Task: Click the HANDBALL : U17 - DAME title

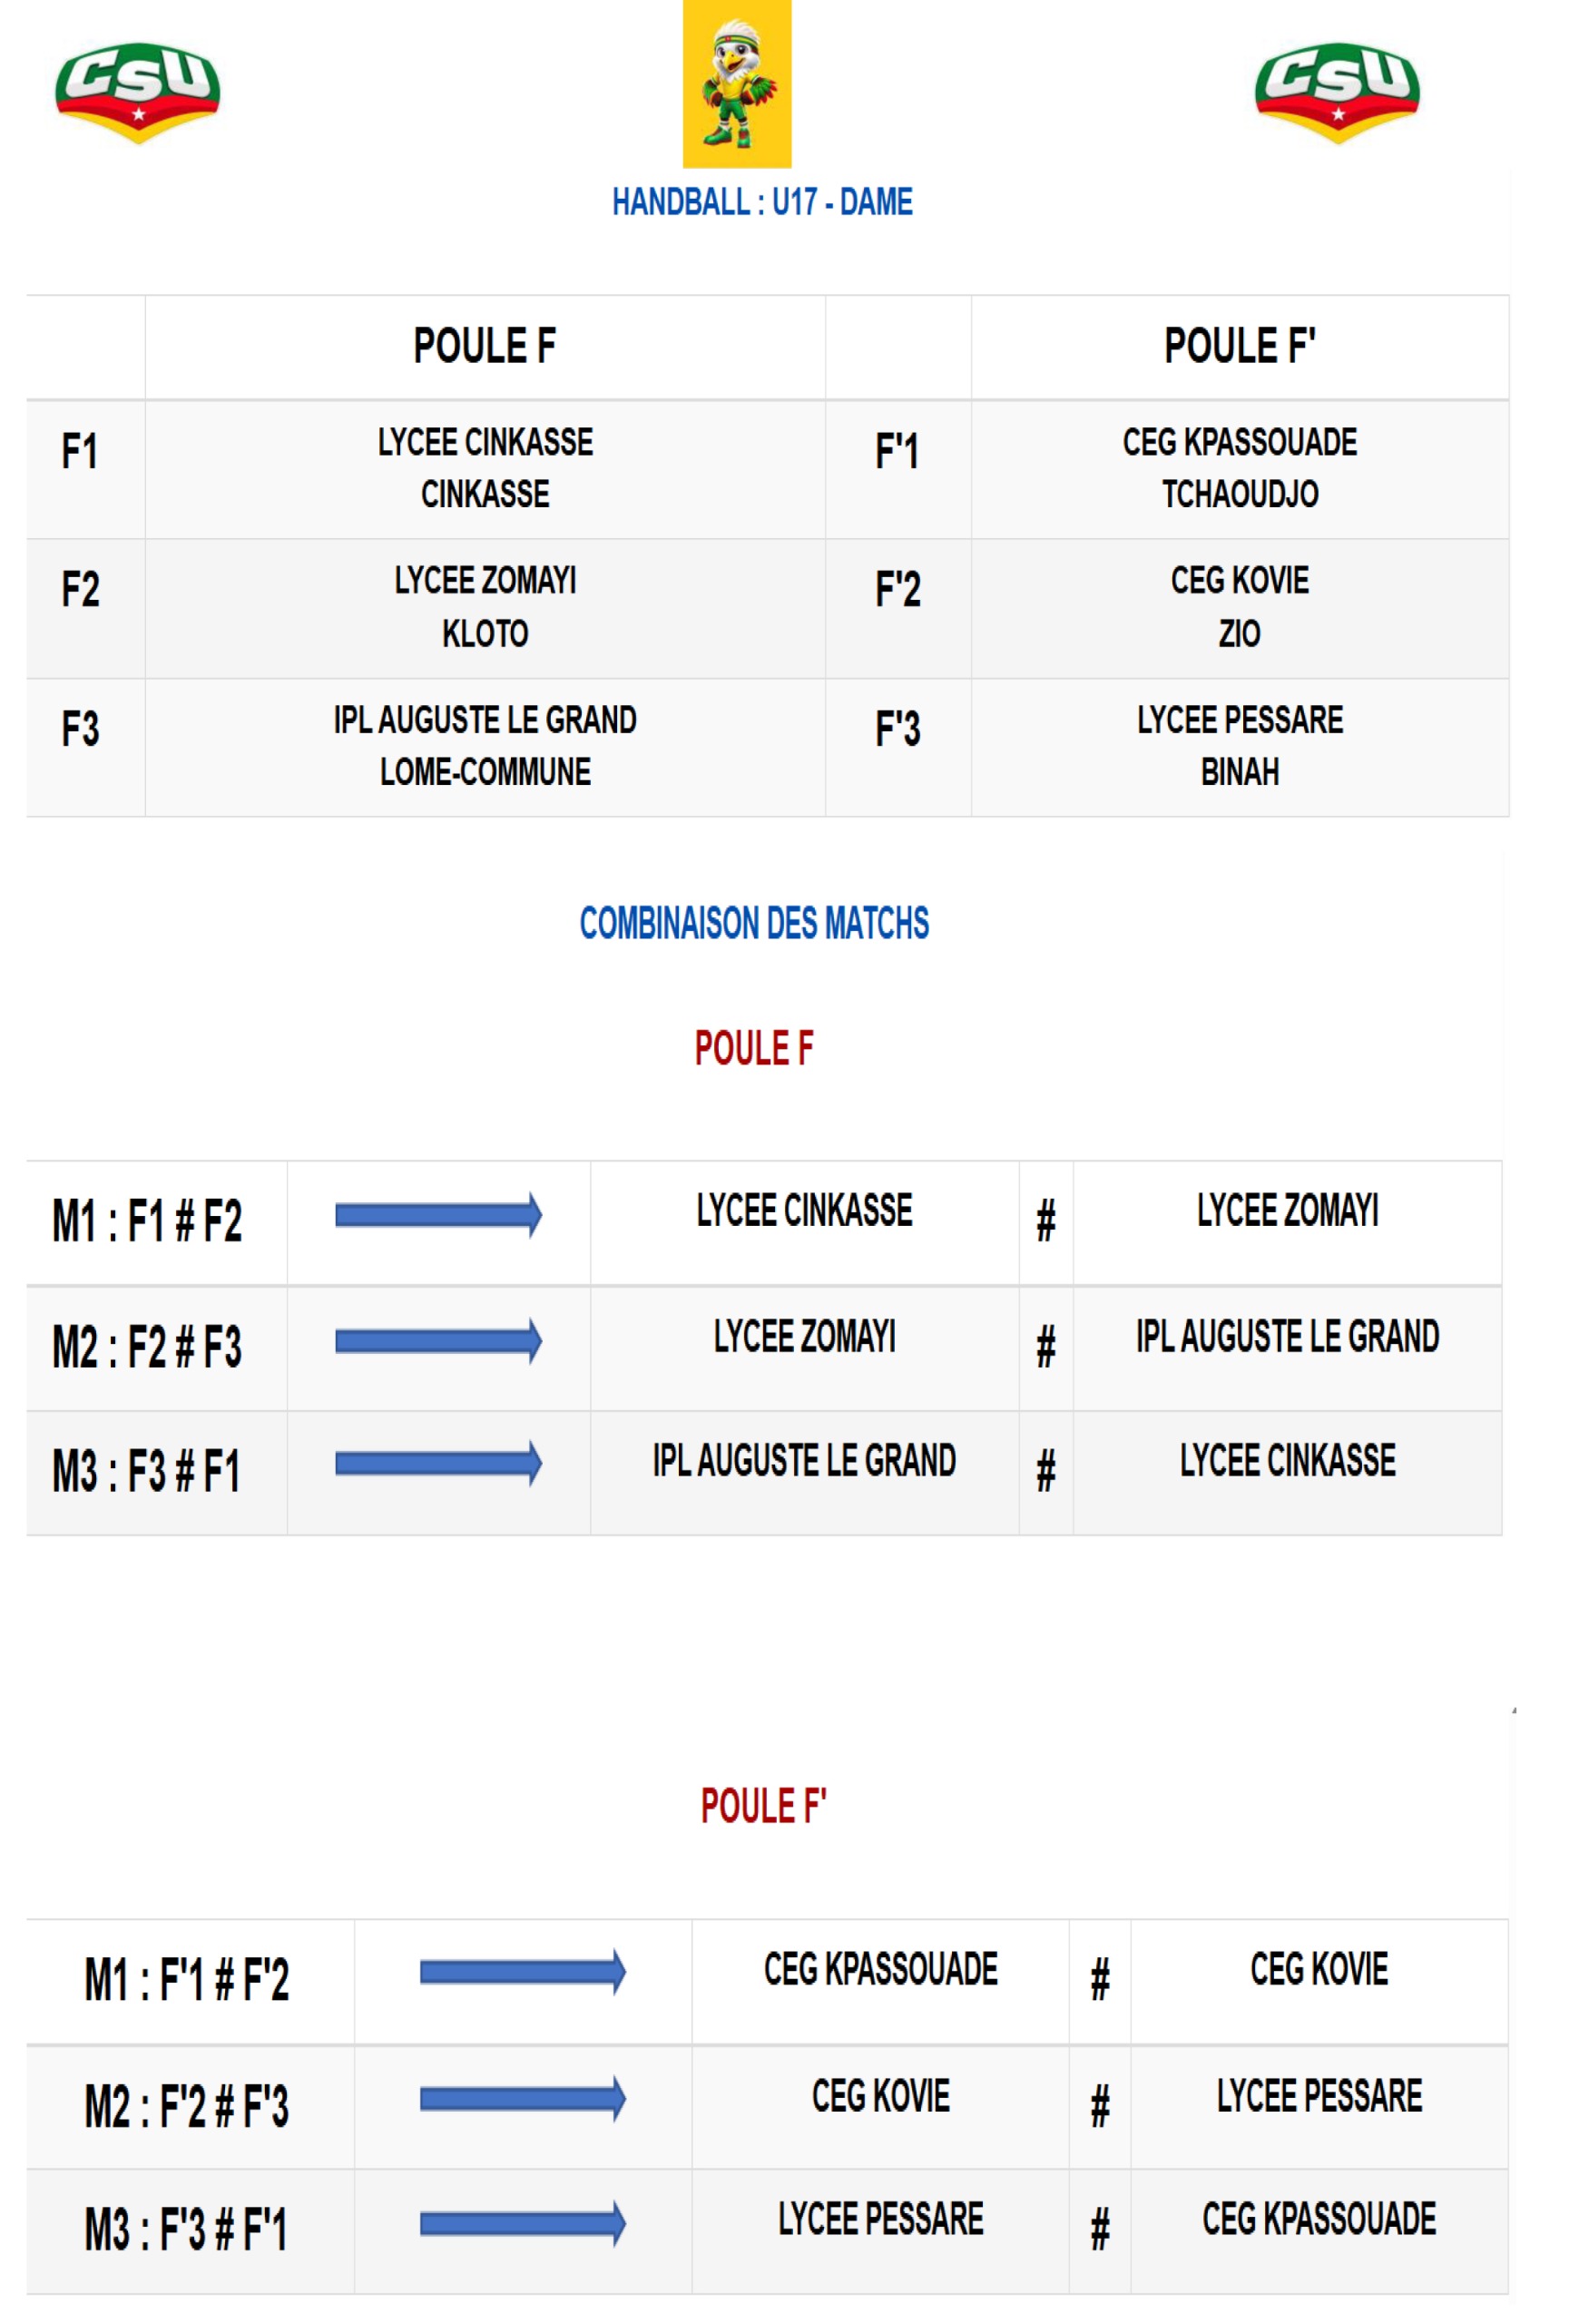Action: (x=762, y=203)
